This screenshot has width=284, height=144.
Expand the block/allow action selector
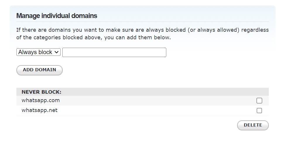[x=38, y=52]
